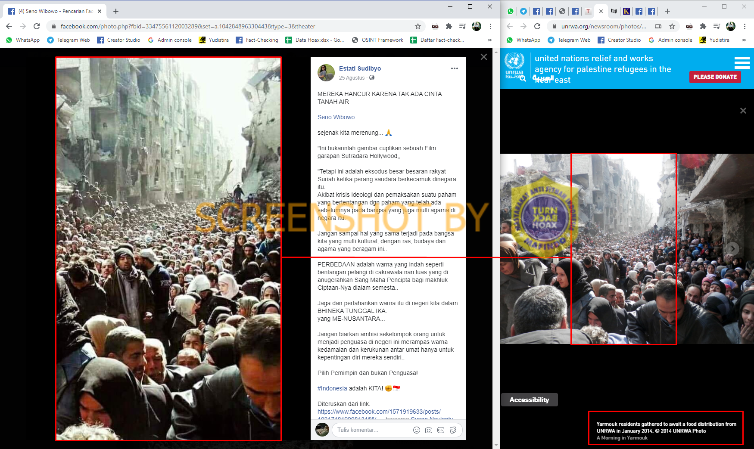The image size is (754, 449).
Task: Insert sticker in comment box
Action: (453, 430)
